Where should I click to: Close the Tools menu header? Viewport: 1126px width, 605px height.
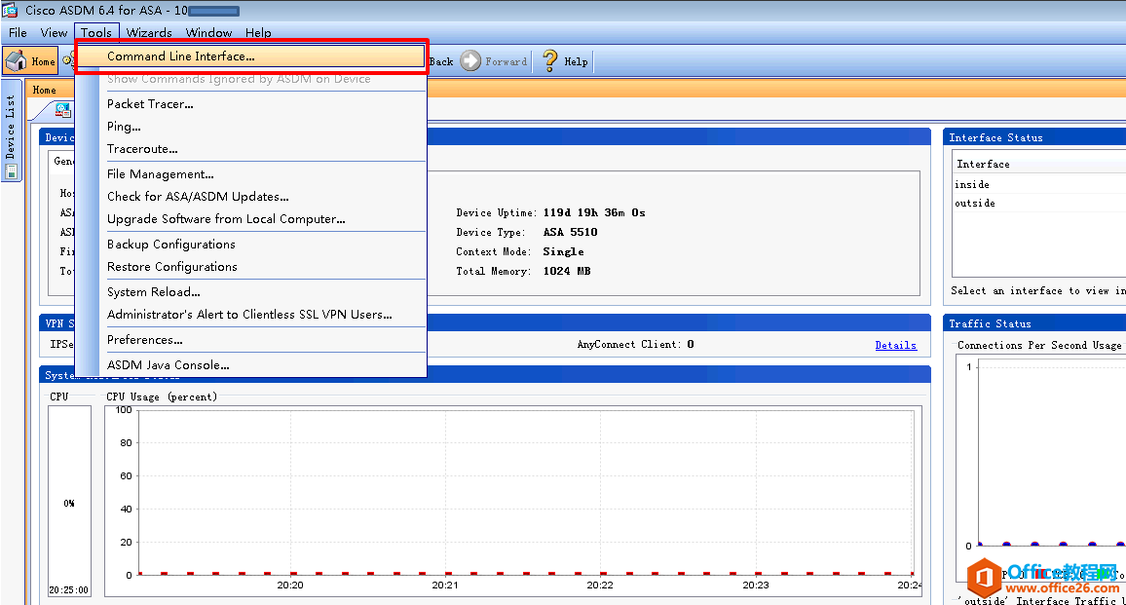coord(96,32)
